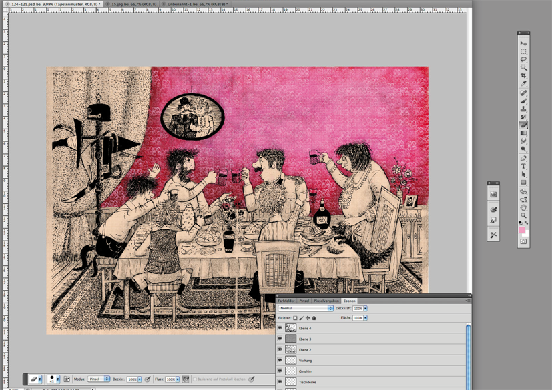Click the pink foreground color swatch
The height and width of the screenshot is (390, 552).
tap(521, 230)
